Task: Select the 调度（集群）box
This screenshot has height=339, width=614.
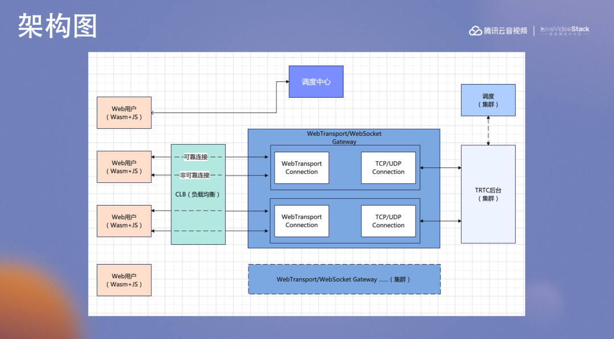Action: [x=488, y=100]
